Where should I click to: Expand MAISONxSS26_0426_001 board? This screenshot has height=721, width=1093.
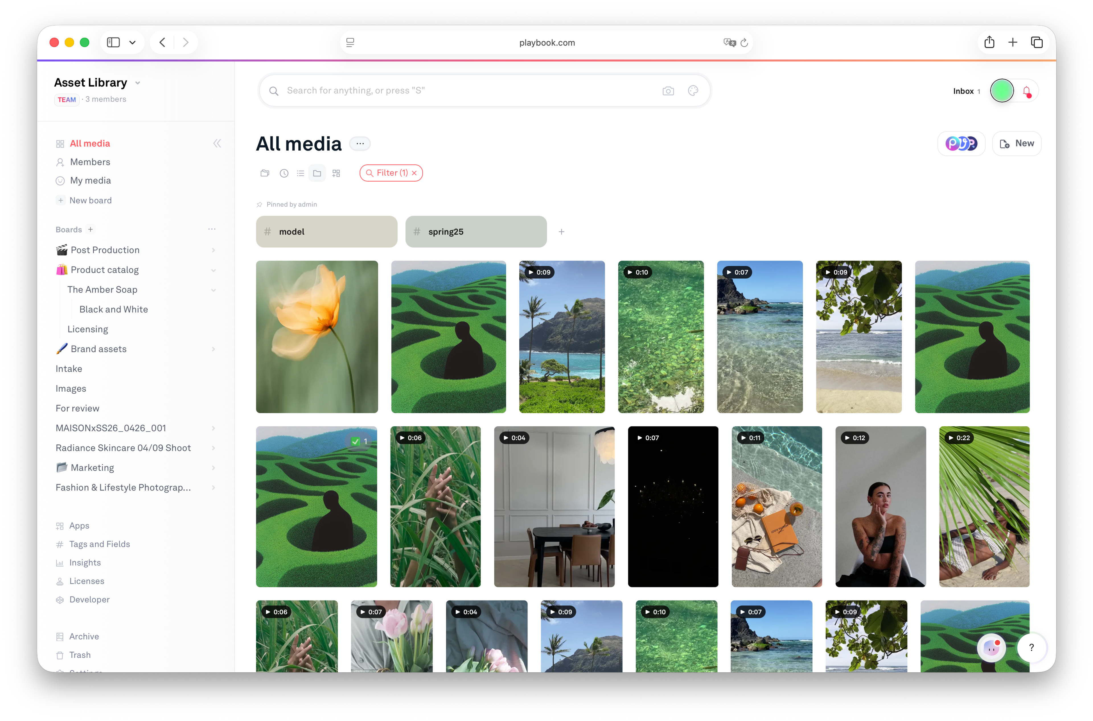coord(213,428)
